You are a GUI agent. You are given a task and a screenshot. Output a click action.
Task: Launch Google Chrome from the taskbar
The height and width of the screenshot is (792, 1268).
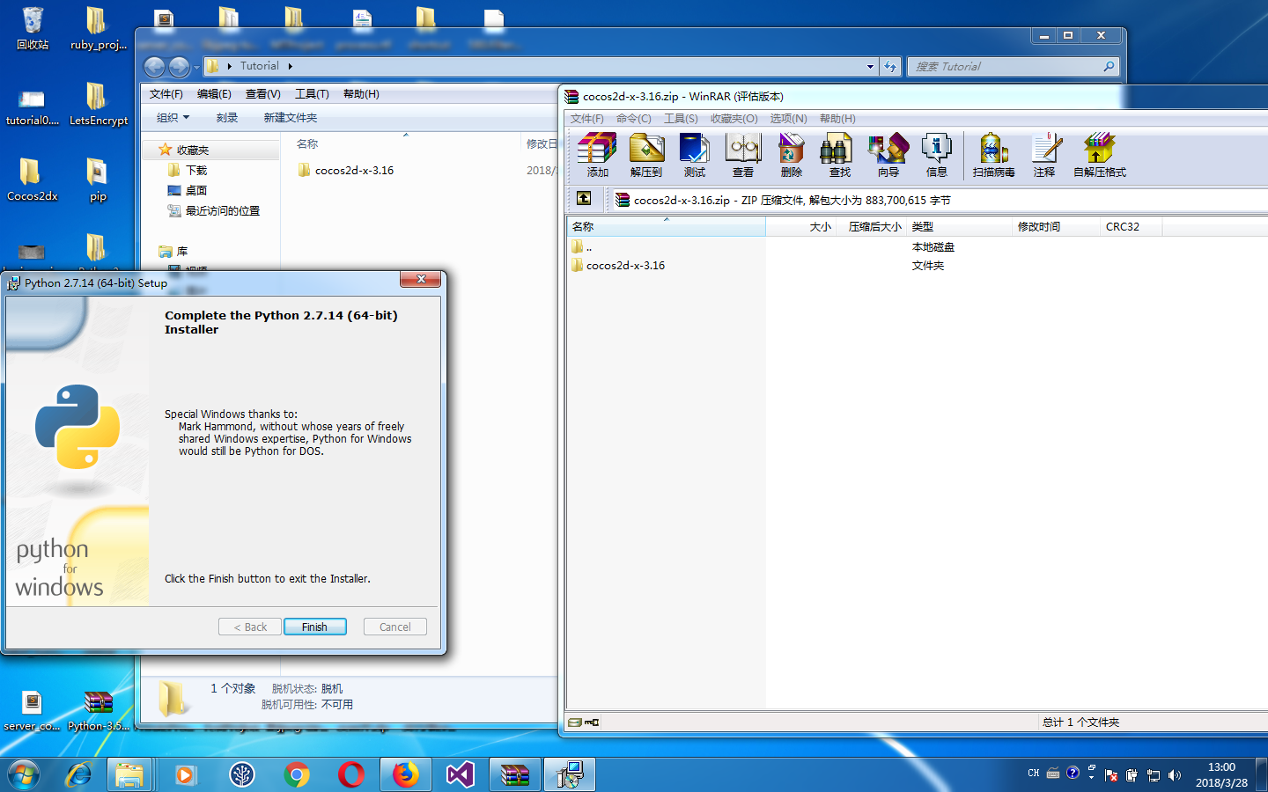click(297, 774)
